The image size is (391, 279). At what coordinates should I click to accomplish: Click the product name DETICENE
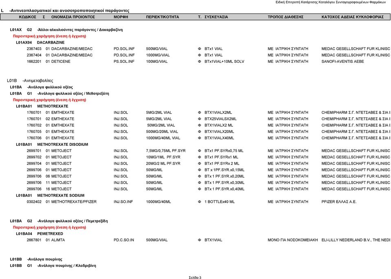click(61, 62)
